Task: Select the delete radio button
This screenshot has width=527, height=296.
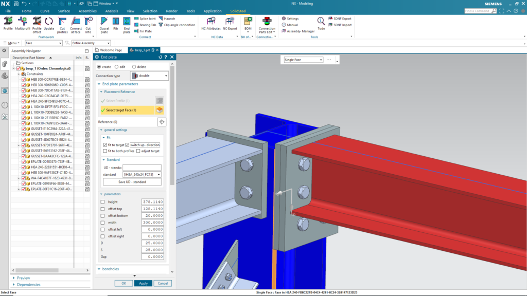Action: (134, 67)
